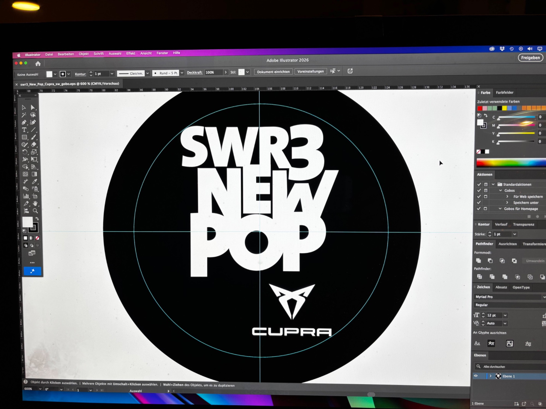Open the Objekt menu
Screen dimensions: 546x409
click(x=84, y=54)
